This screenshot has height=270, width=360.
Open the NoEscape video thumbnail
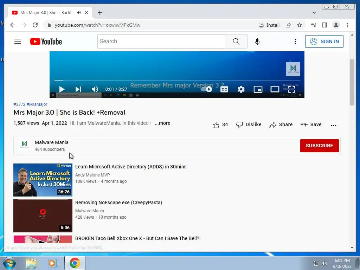tap(43, 216)
